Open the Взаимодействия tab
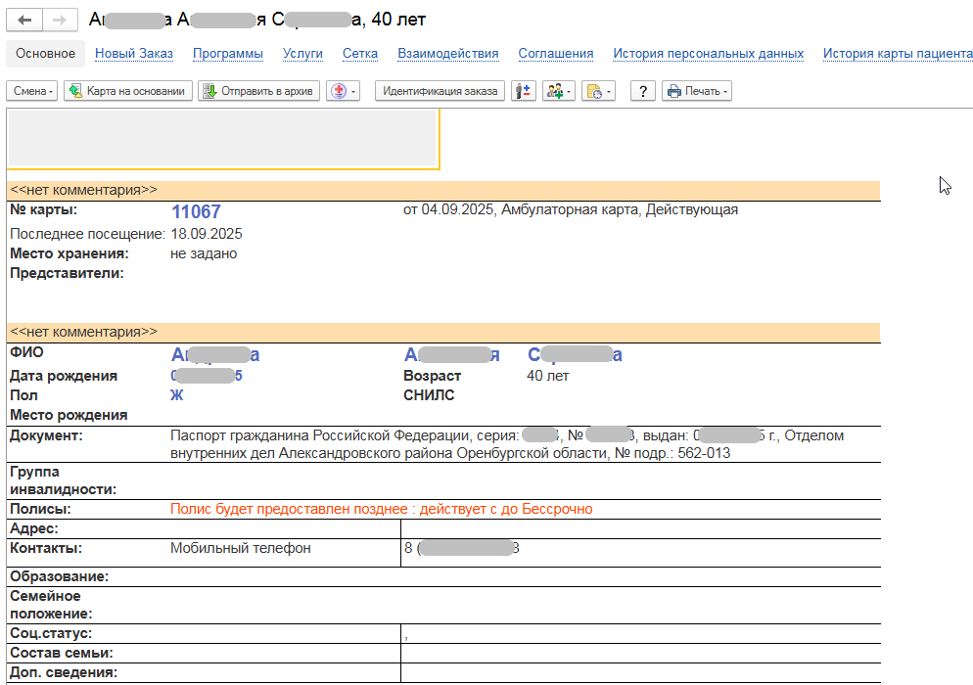 tap(448, 54)
